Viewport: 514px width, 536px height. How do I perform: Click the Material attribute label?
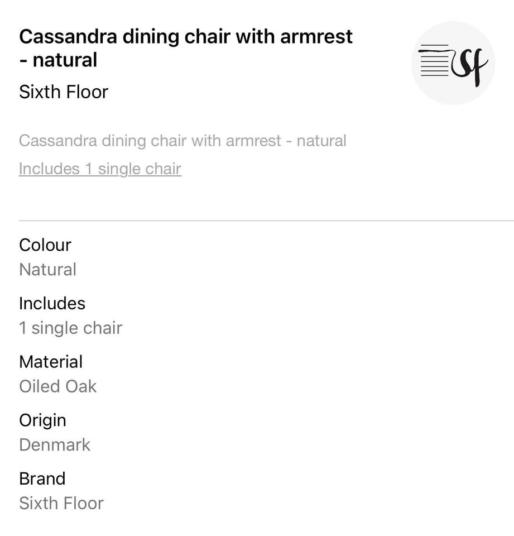pos(51,362)
